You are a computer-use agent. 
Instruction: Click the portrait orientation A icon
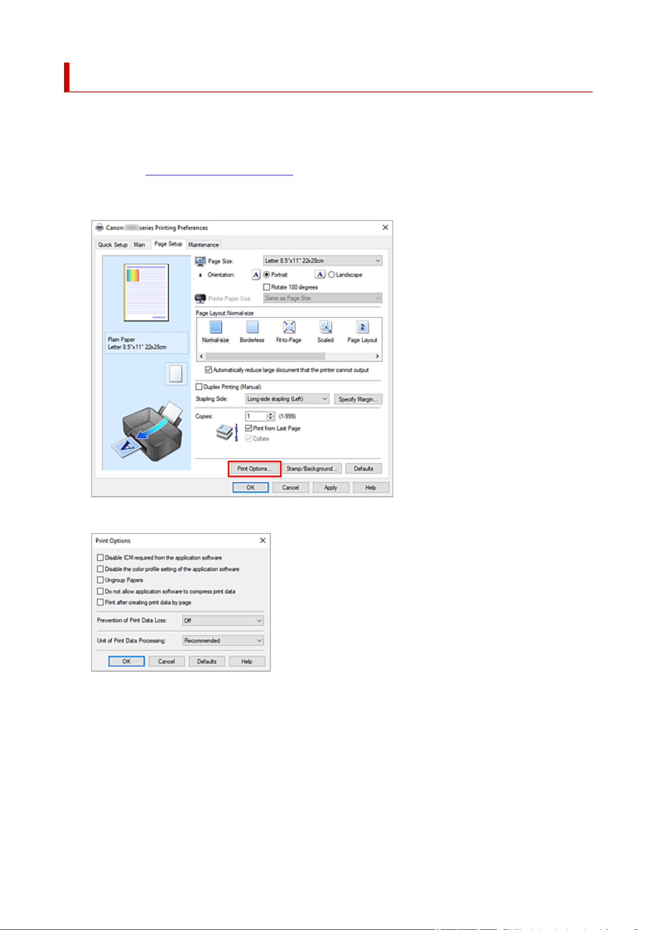pyautogui.click(x=256, y=275)
